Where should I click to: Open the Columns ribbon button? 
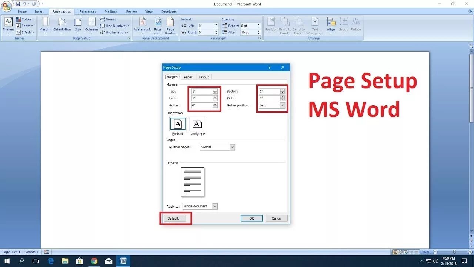[x=91, y=25]
